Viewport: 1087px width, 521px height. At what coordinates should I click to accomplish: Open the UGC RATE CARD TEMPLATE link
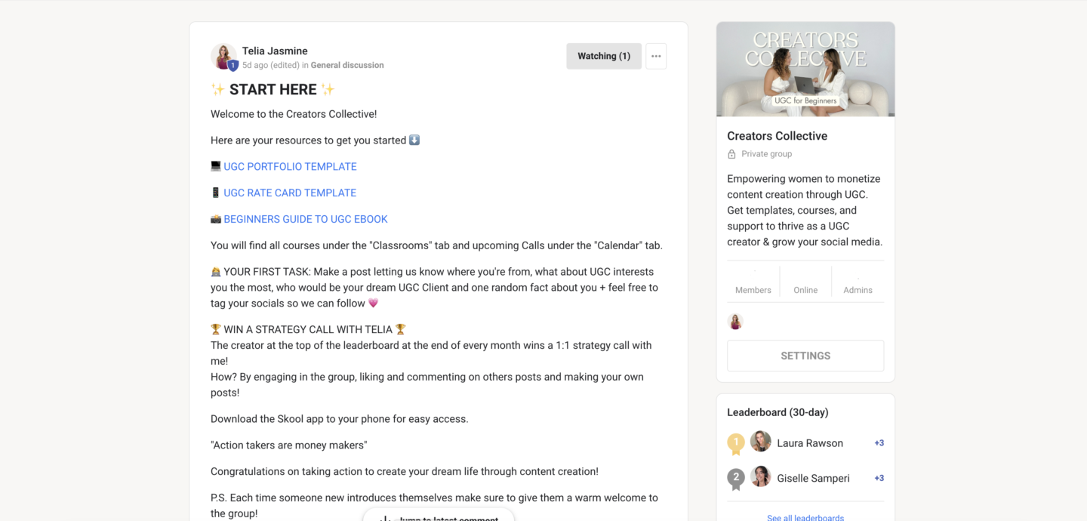pos(289,193)
